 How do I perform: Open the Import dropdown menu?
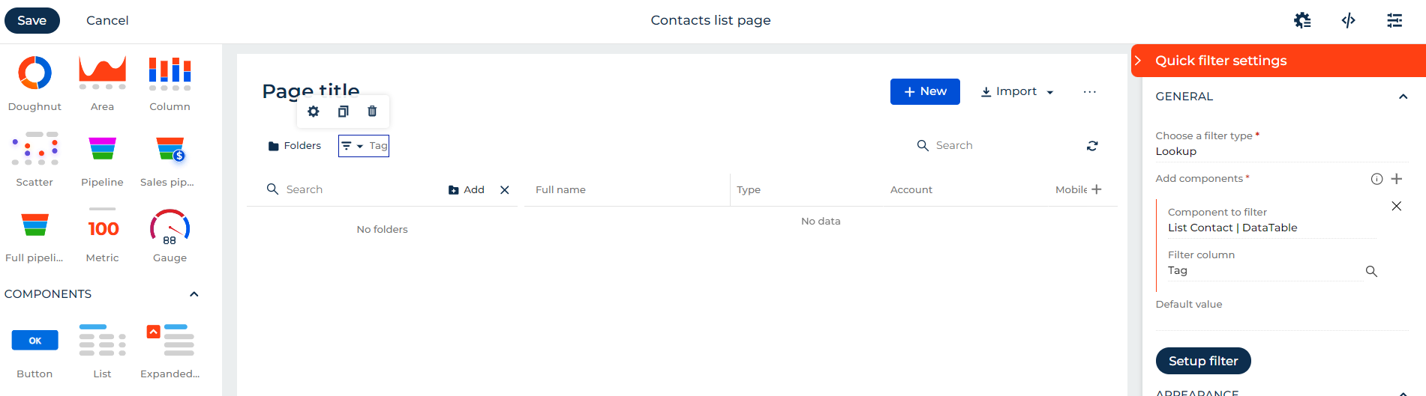click(x=1017, y=91)
